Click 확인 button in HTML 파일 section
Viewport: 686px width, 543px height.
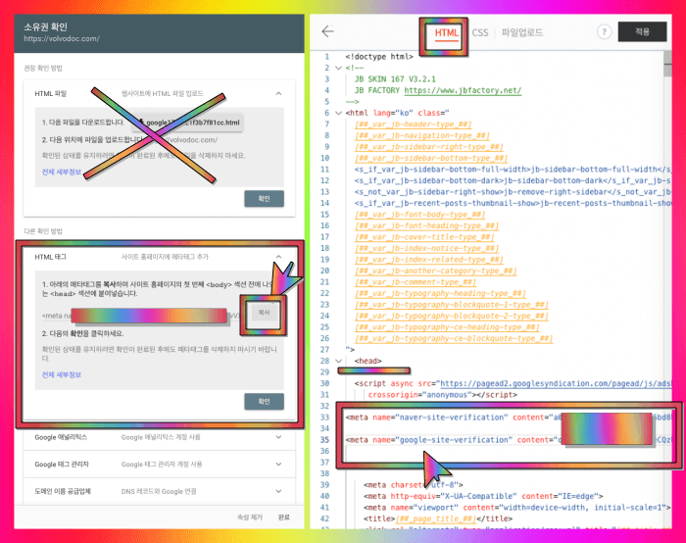click(x=264, y=199)
